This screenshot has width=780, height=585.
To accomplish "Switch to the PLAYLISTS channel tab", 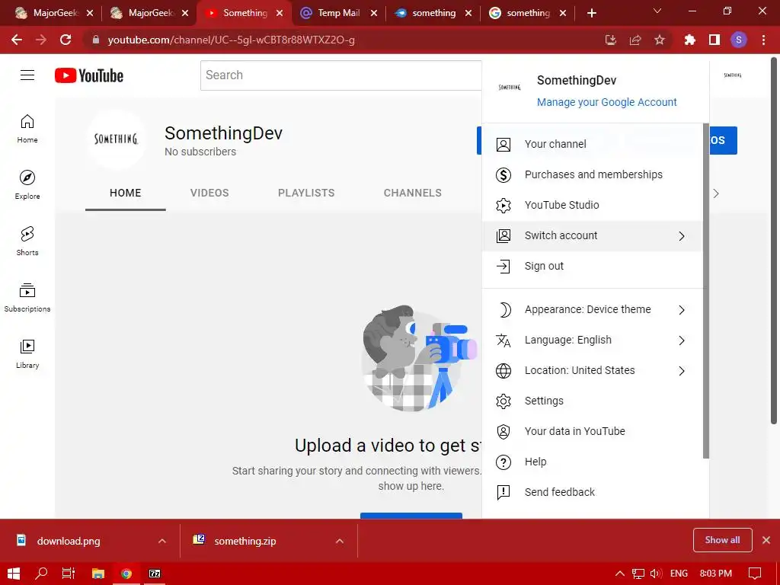I will click(x=306, y=193).
